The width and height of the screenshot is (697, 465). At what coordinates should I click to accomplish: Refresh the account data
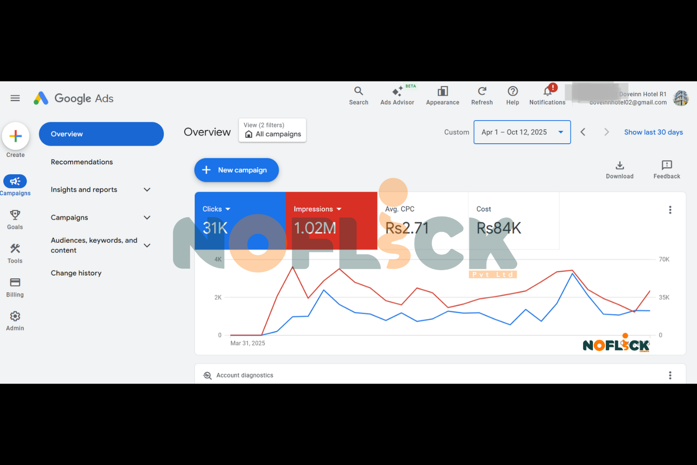482,96
